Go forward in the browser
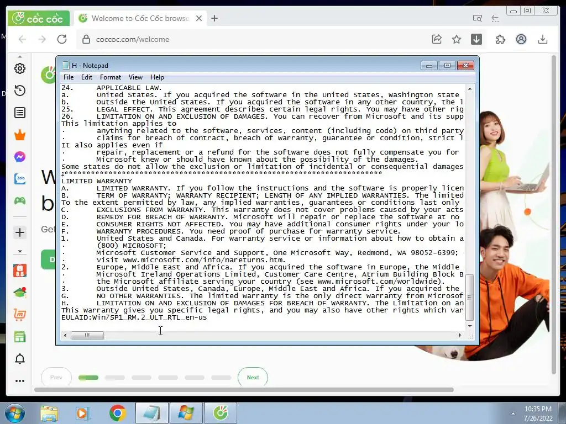The height and width of the screenshot is (424, 566). [42, 39]
